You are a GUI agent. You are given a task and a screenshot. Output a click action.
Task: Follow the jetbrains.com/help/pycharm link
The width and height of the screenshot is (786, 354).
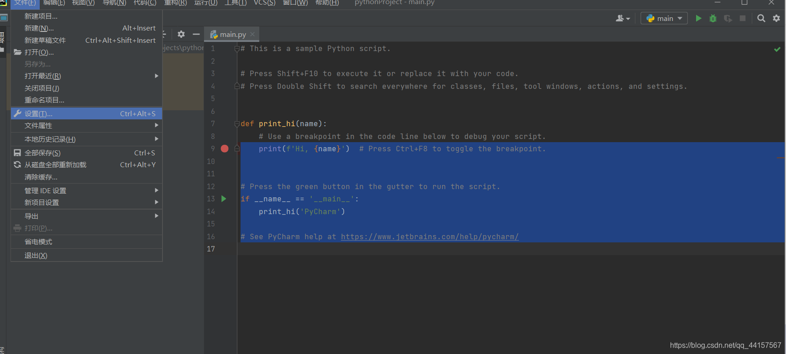(x=430, y=236)
